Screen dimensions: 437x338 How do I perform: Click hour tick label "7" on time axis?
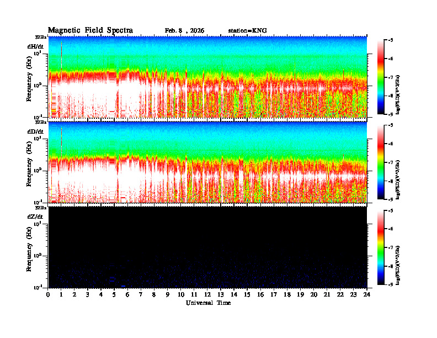(x=141, y=295)
